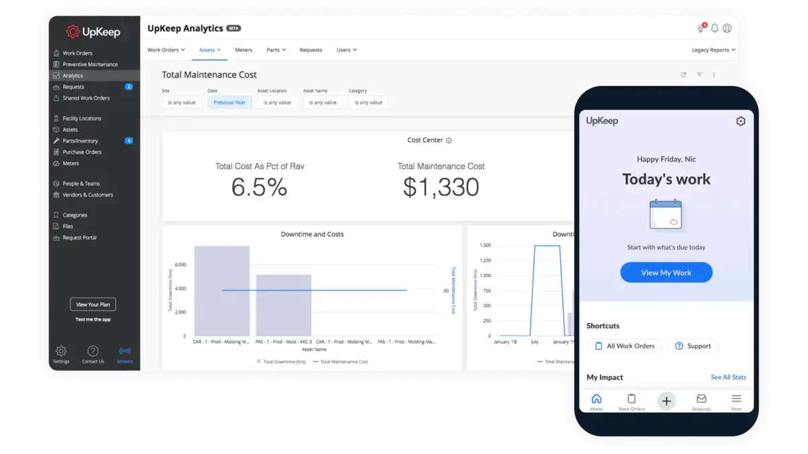
Task: Click 'Text me the app' link
Action: point(93,319)
